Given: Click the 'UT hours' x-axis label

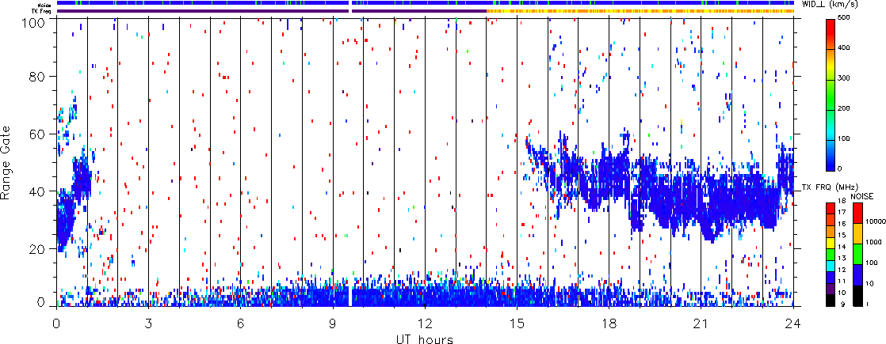Looking at the screenshot, I should tap(425, 338).
